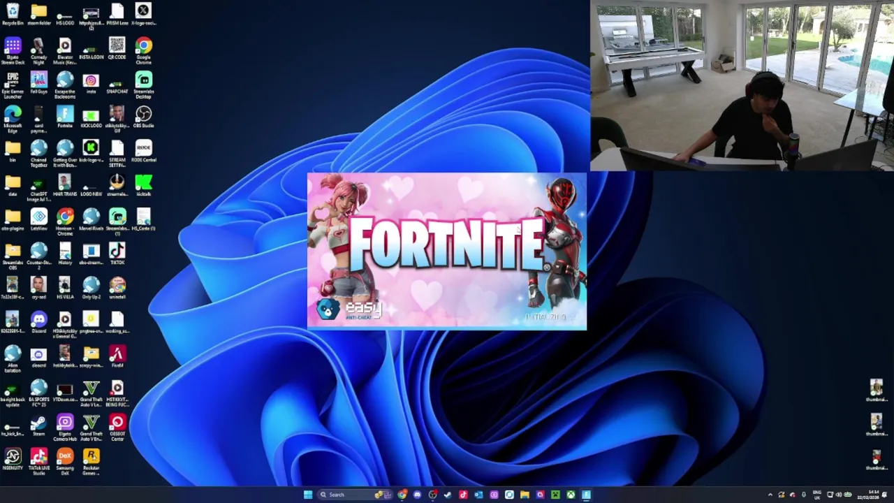
Task: Click the webcam overlay feed
Action: click(x=742, y=85)
